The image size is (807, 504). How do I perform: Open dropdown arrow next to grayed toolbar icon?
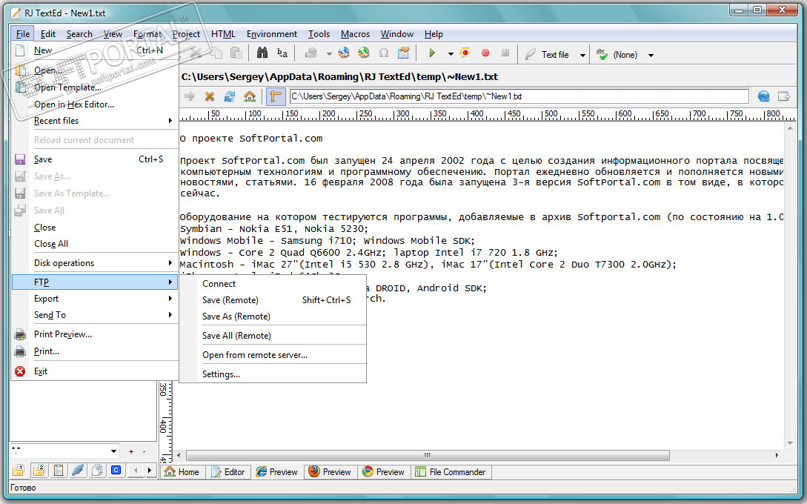tap(329, 54)
